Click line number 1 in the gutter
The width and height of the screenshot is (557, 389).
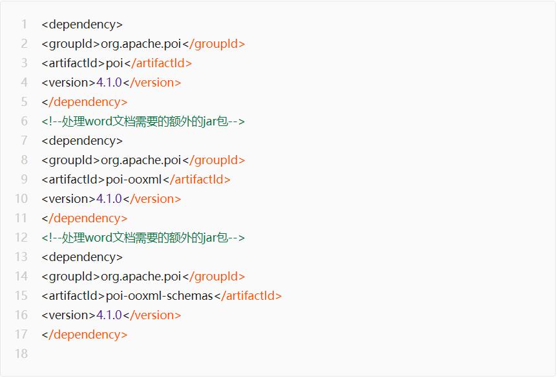coord(24,25)
